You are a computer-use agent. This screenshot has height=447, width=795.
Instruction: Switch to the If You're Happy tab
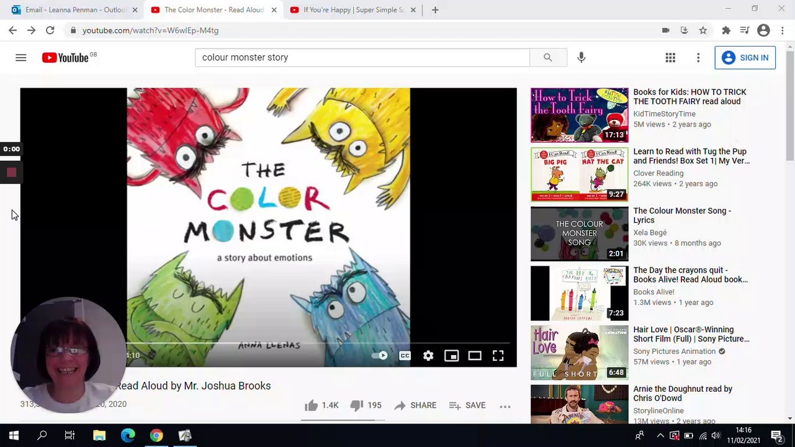[353, 10]
